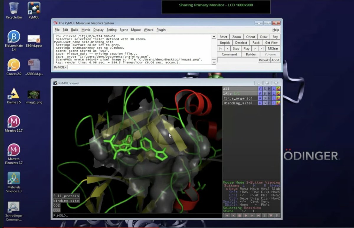
Task: Open the Build menu
Action: pos(75,30)
